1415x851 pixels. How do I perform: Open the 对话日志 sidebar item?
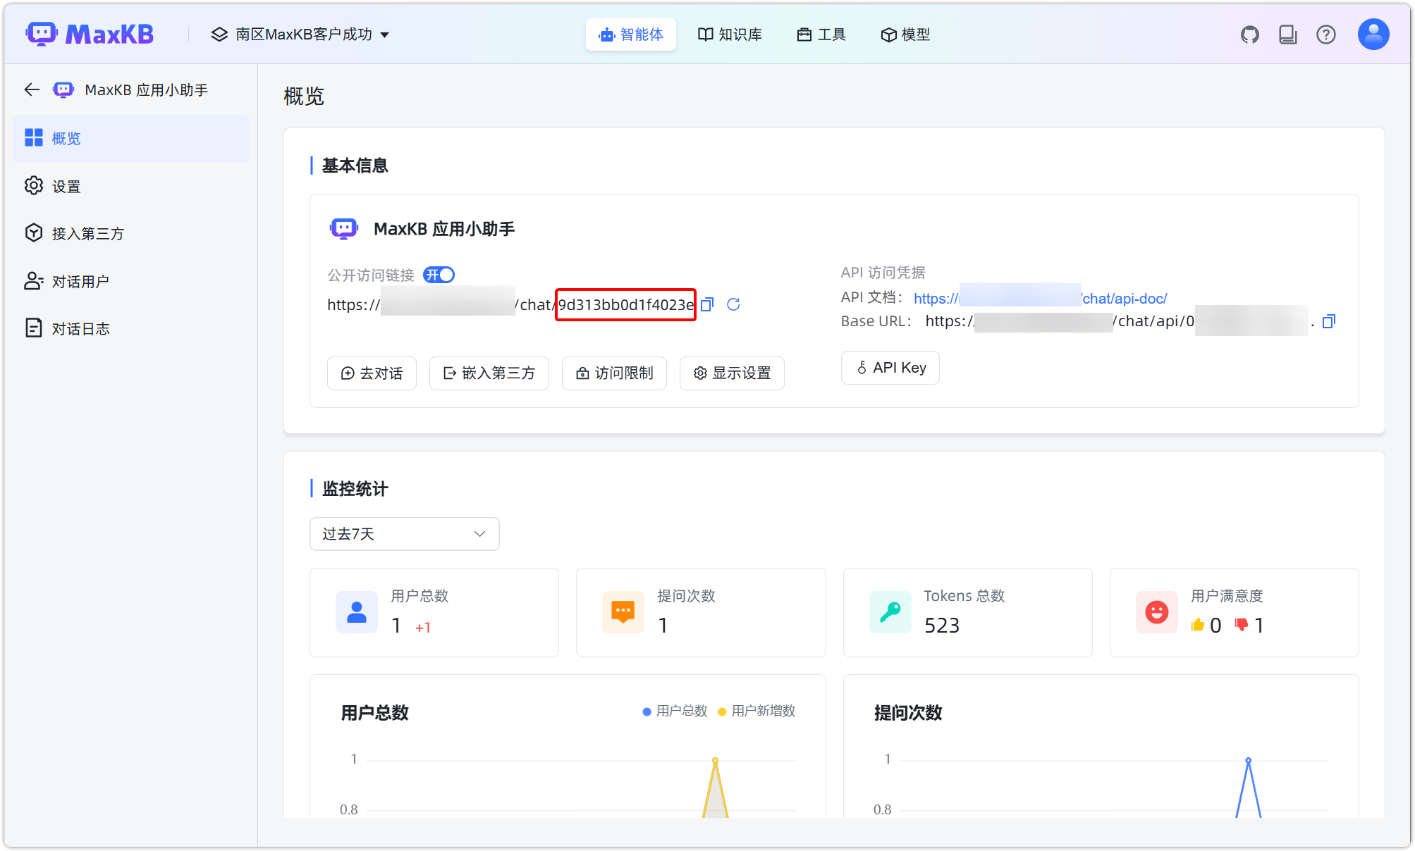tap(80, 328)
